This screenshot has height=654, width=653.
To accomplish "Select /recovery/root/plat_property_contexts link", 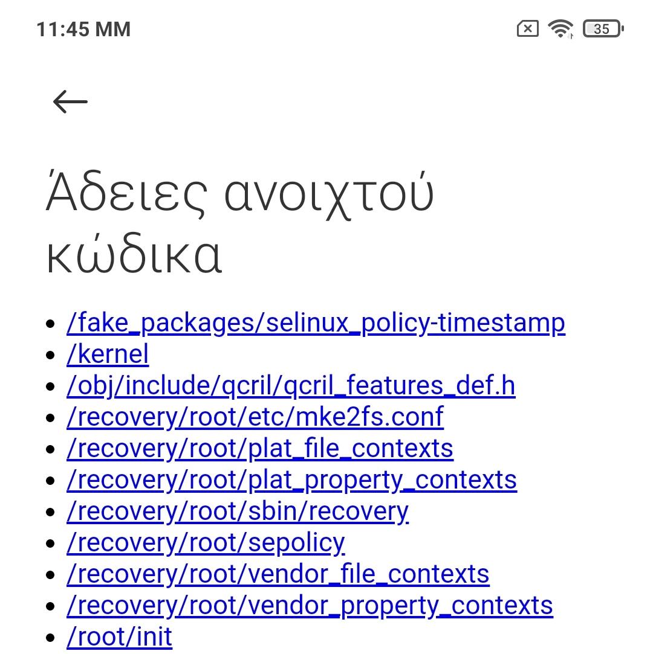I will [x=291, y=480].
